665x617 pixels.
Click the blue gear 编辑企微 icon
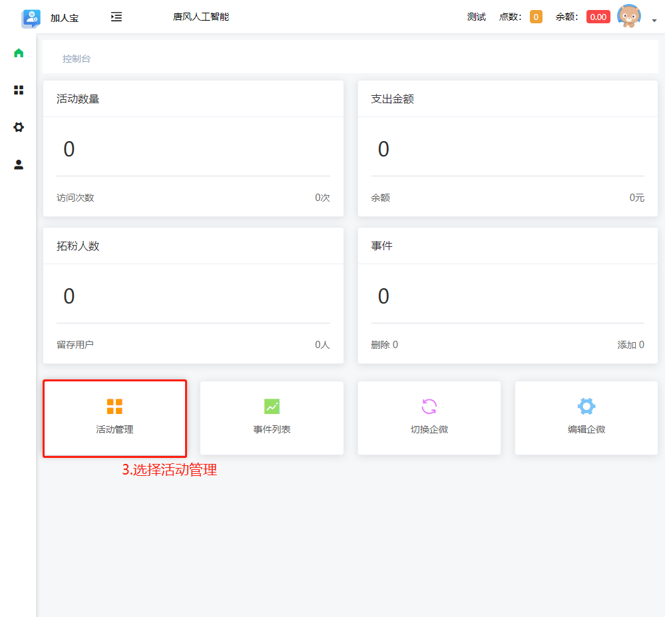(586, 406)
